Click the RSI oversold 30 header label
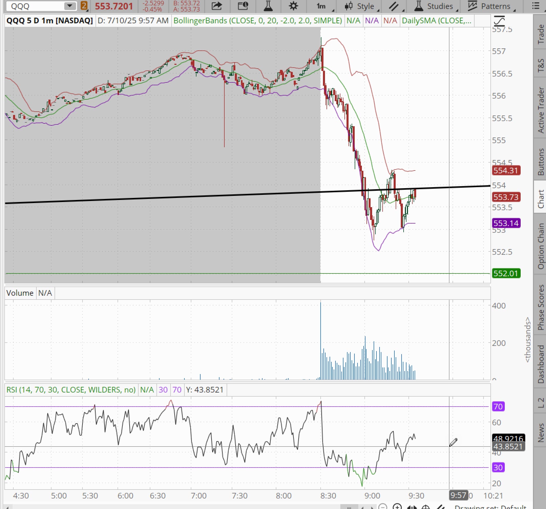Screen dimensions: 546x509 [163, 390]
